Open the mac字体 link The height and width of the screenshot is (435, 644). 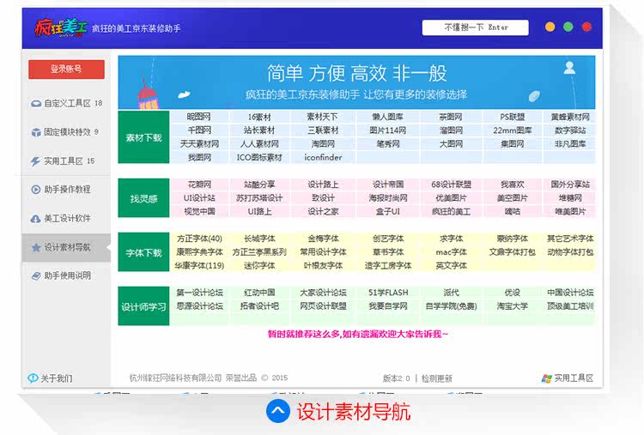451,252
